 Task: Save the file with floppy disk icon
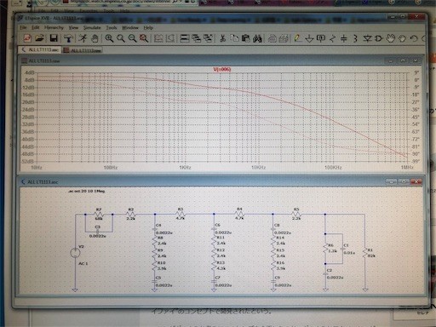pyautogui.click(x=54, y=38)
